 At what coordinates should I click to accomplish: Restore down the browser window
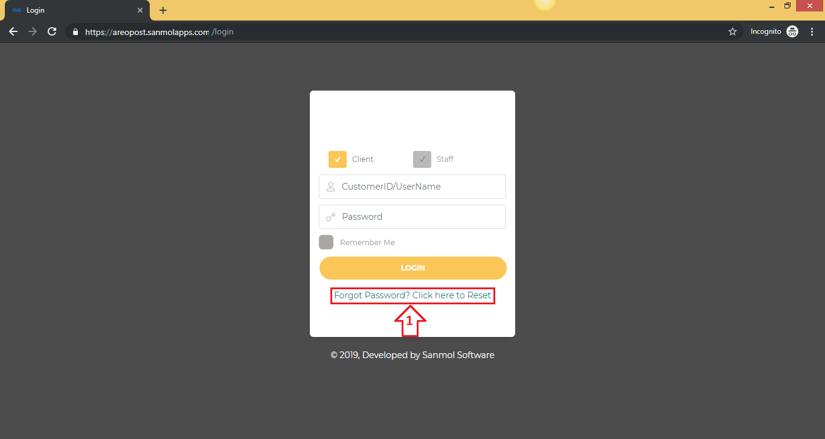pyautogui.click(x=788, y=6)
